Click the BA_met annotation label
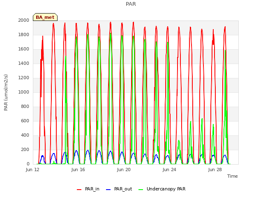 coord(45,17)
